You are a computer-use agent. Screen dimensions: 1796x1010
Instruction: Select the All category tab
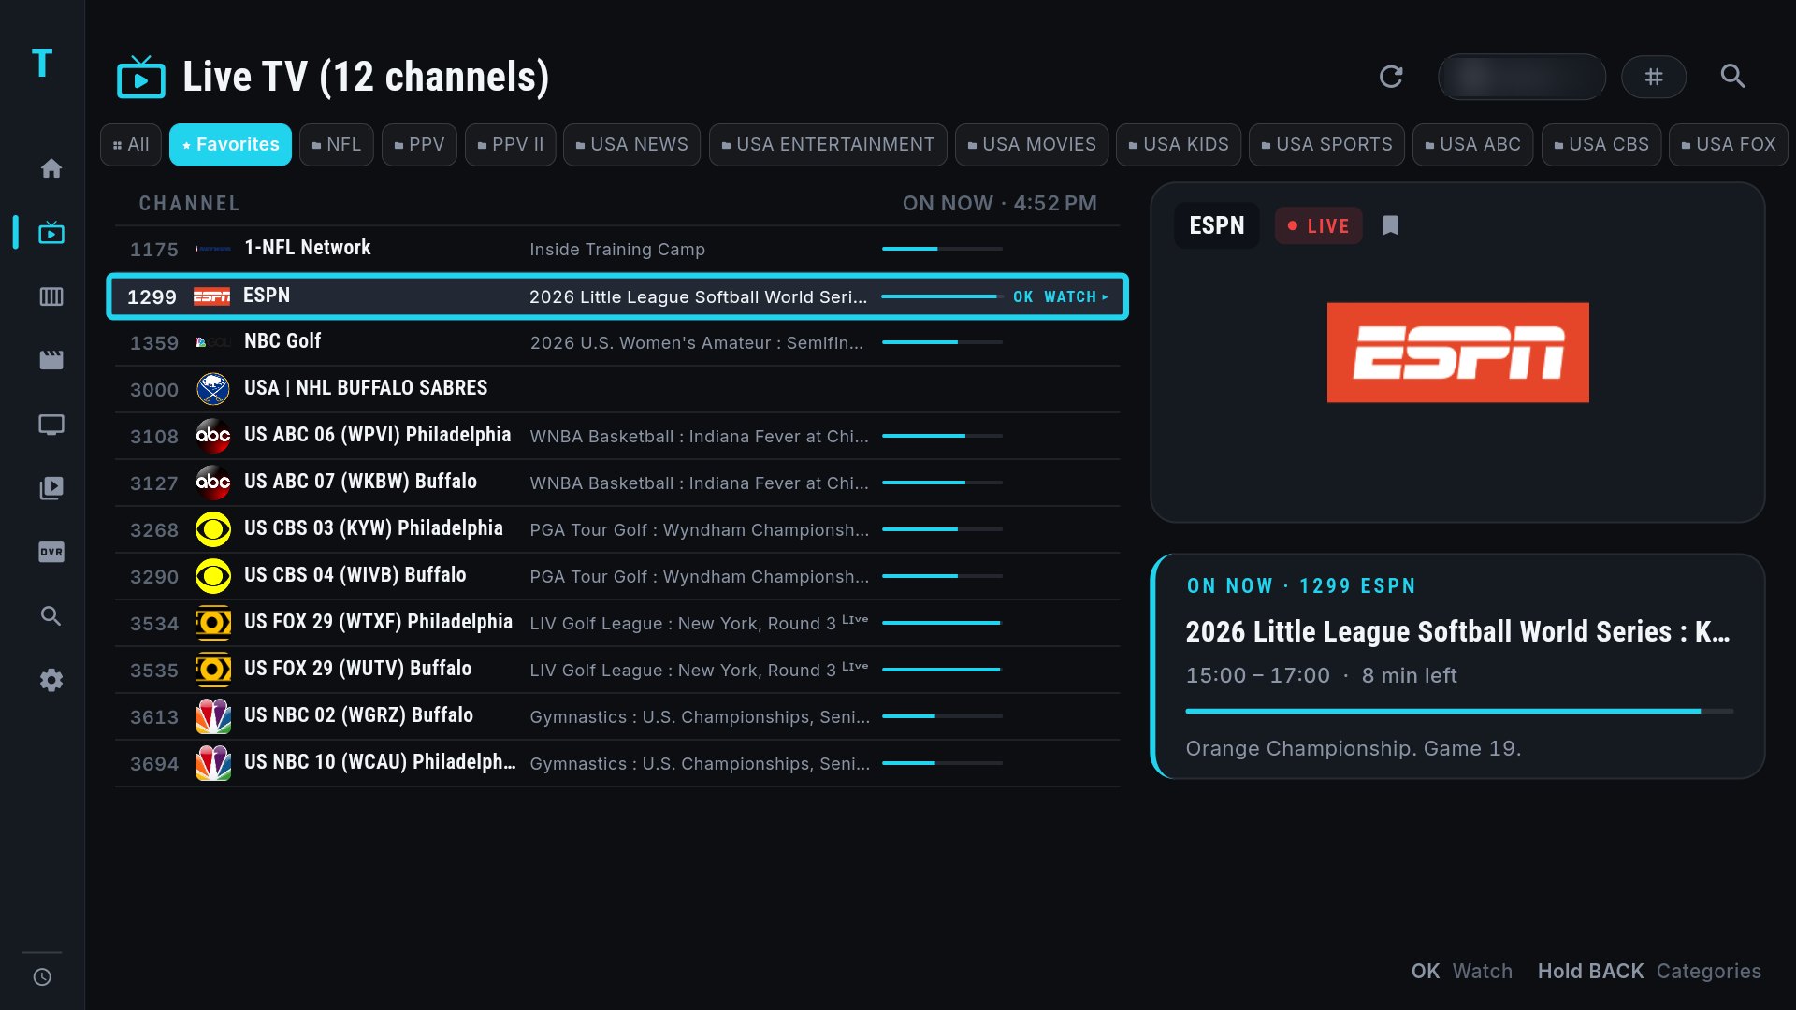point(131,145)
